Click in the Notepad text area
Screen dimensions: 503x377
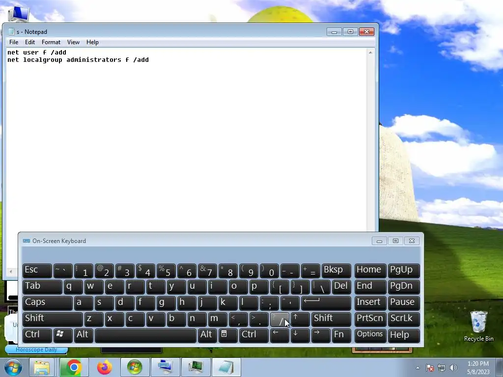186,141
